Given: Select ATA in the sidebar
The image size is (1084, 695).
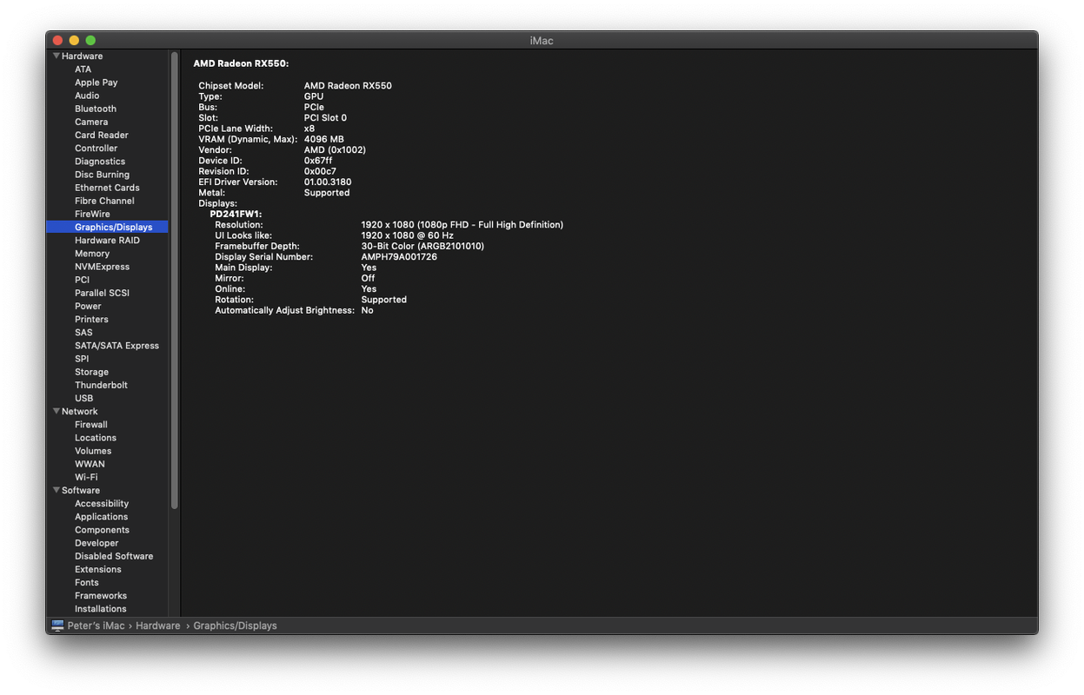Looking at the screenshot, I should 83,69.
